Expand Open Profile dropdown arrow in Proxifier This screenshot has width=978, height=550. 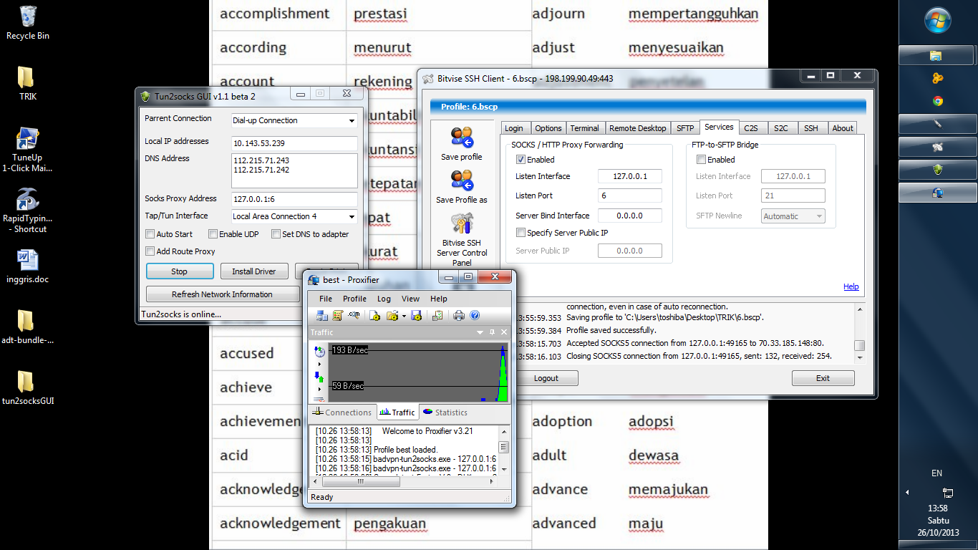404,316
